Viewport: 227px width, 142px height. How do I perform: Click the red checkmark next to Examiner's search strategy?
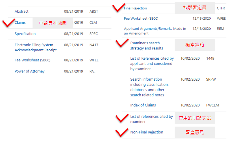[x=122, y=43]
